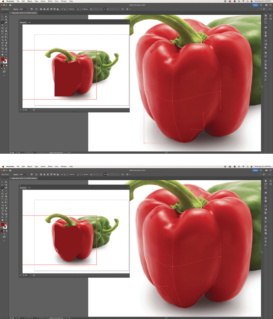This screenshot has width=273, height=319.
Task: Open the Align To dropdown in the upper control bar
Action: point(37,9)
